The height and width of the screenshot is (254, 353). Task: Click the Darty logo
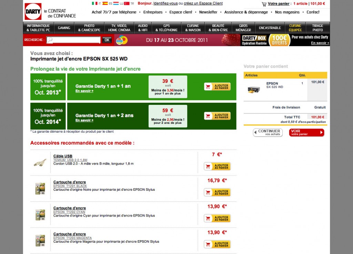pos(33,11)
